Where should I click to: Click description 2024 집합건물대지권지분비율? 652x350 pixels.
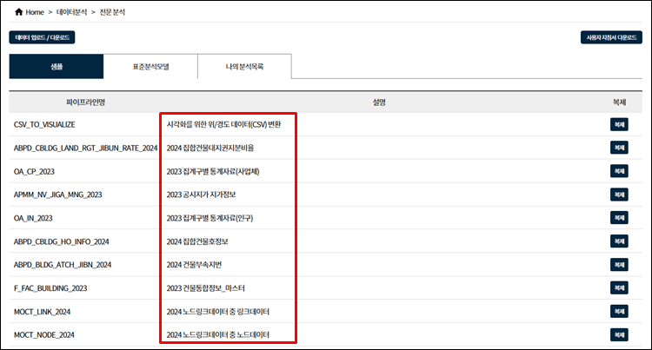pos(210,148)
